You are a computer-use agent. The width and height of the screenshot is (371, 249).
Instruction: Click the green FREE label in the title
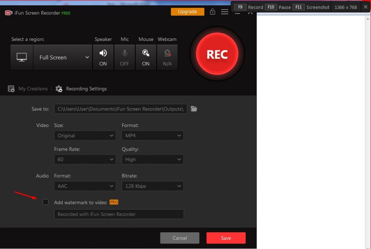coord(66,13)
